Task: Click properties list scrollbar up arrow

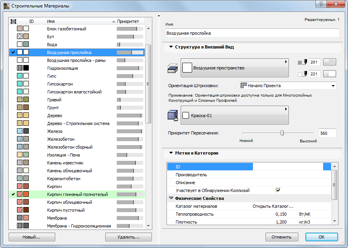Action: click(335, 166)
